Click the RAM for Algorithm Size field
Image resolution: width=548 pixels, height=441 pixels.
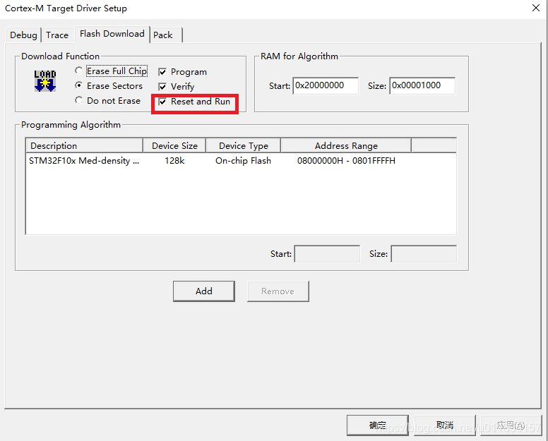tap(422, 86)
